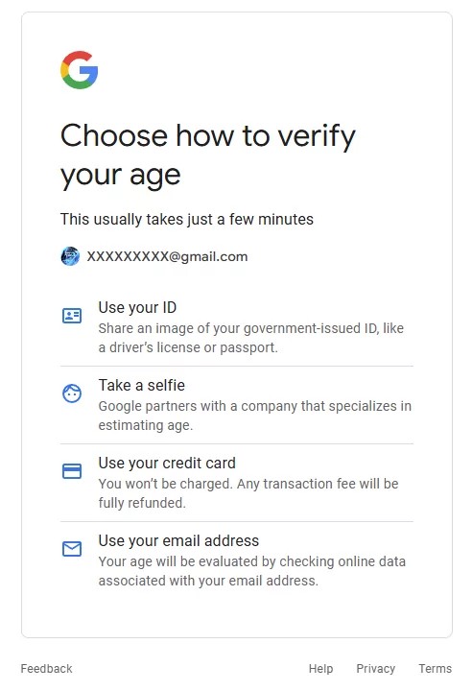Click the selfie face icon

click(x=72, y=393)
